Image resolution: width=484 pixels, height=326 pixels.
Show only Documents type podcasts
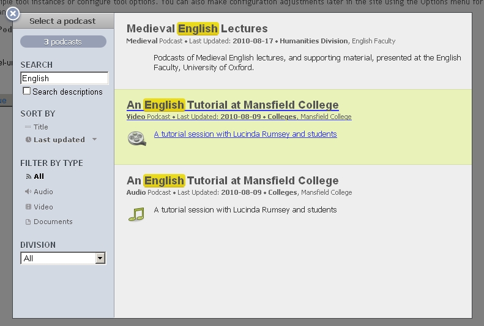coord(53,222)
